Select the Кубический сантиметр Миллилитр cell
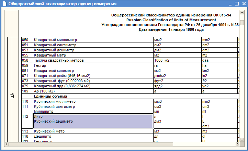Screen dimensions: 248x151 [x=93, y=109]
